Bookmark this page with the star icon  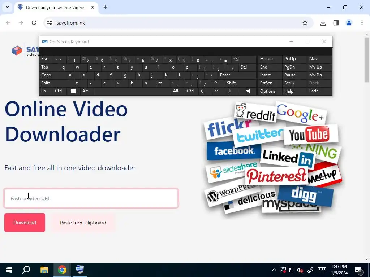[305, 23]
